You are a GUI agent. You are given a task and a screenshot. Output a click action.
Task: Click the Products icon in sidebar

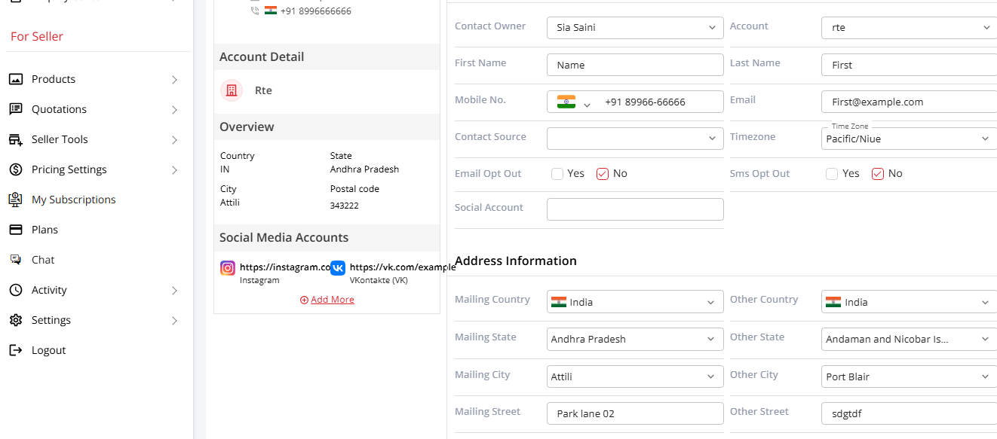pyautogui.click(x=16, y=79)
